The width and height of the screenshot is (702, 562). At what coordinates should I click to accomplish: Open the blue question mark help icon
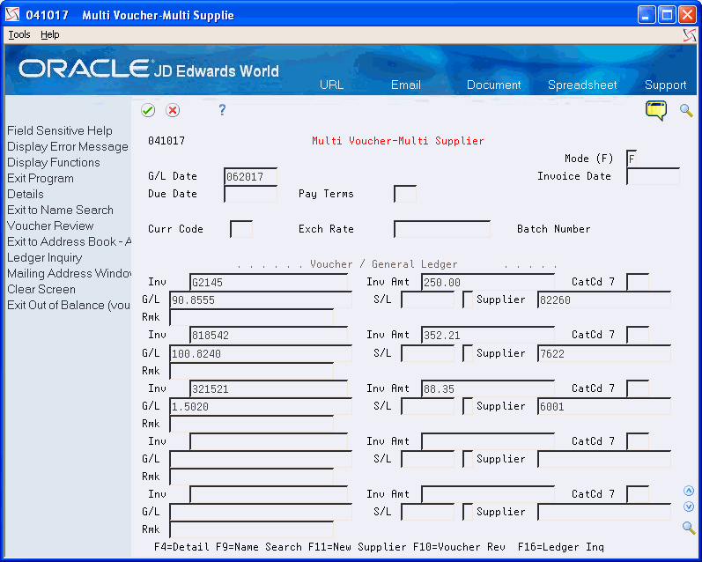click(x=222, y=110)
